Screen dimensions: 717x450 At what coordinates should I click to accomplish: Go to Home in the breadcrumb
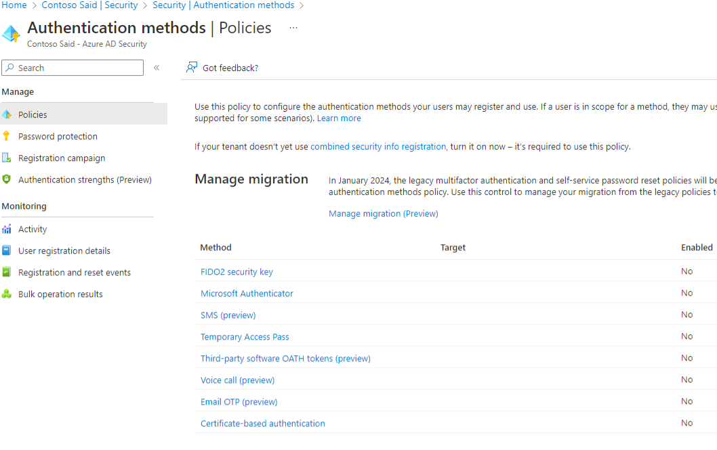(14, 5)
